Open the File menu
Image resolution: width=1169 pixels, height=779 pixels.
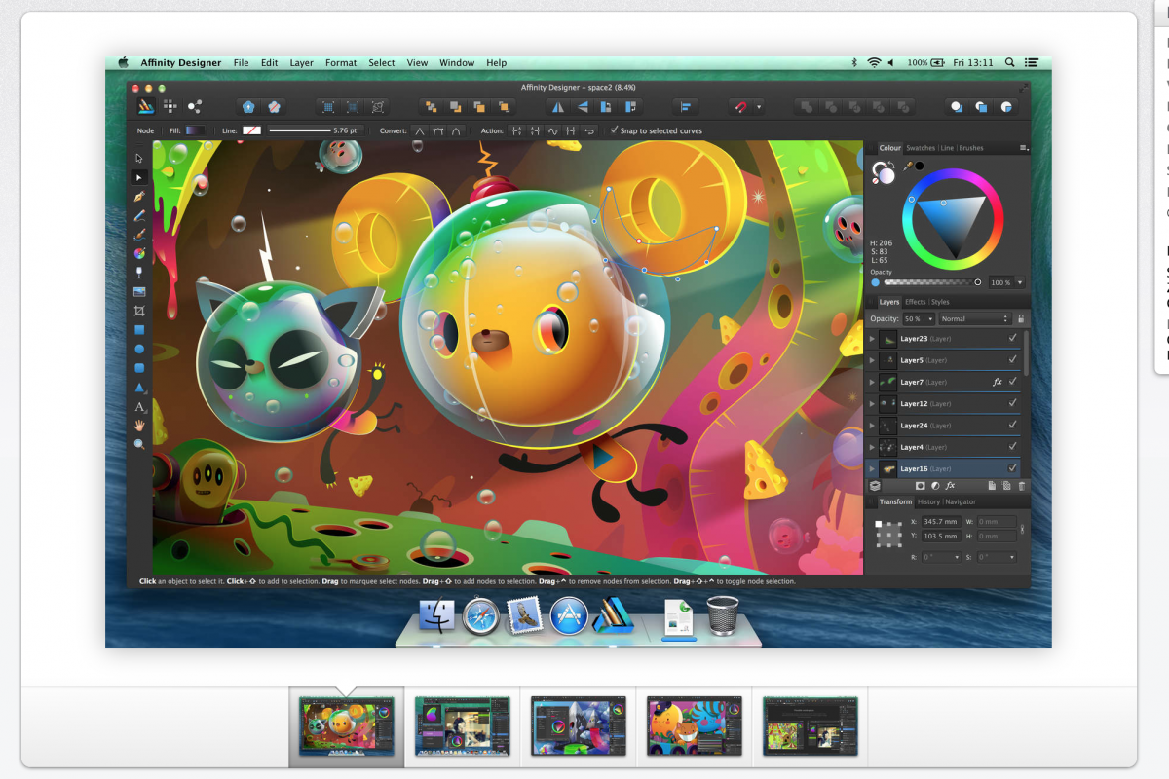click(241, 62)
